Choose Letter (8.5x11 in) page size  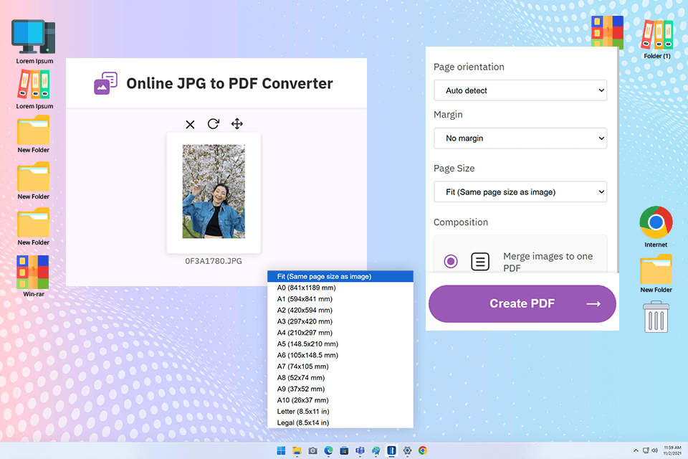[x=340, y=412]
